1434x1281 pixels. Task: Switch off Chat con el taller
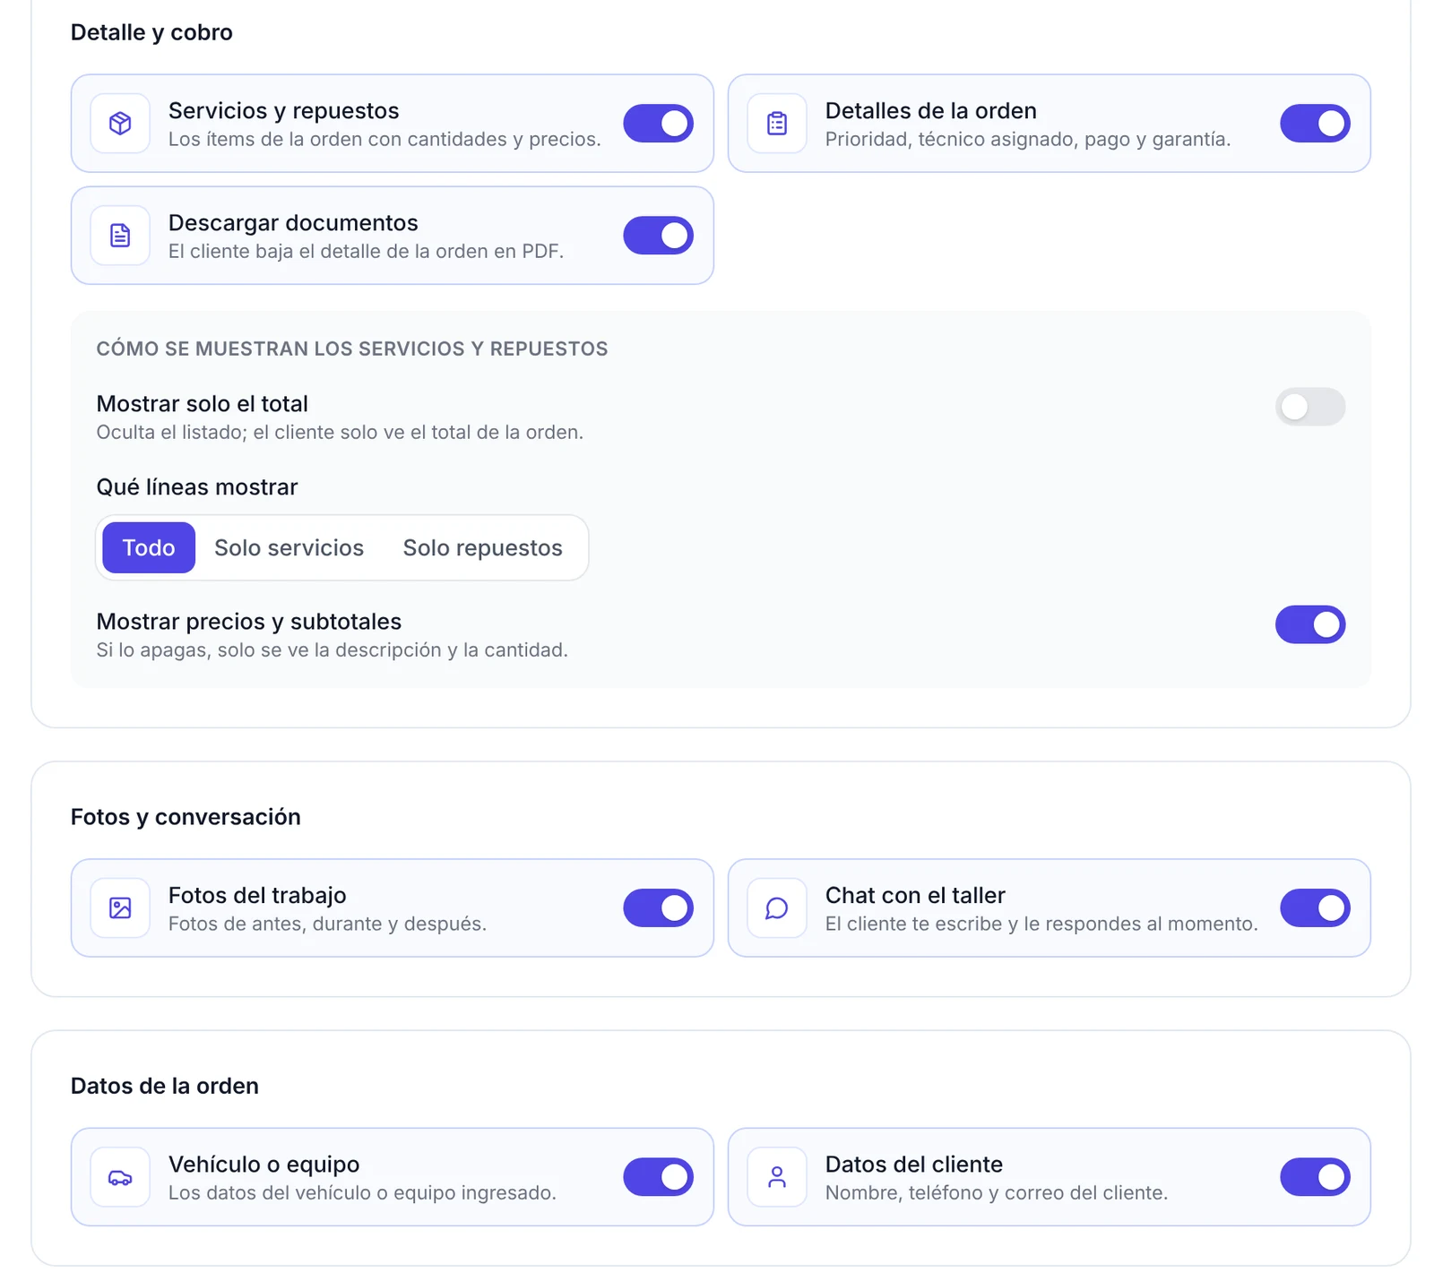tap(1315, 908)
